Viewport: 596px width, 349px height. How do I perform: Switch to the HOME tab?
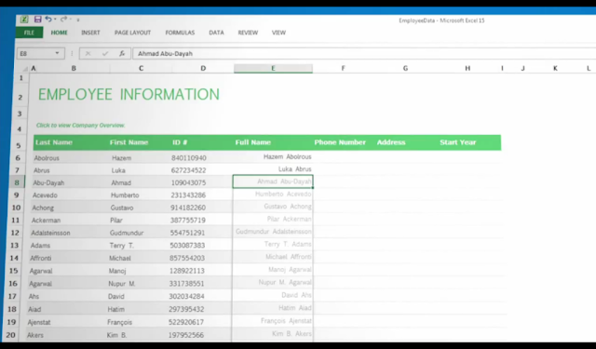tap(60, 33)
